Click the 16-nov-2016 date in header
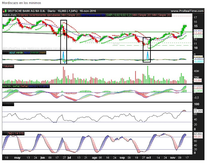 pos(88,11)
